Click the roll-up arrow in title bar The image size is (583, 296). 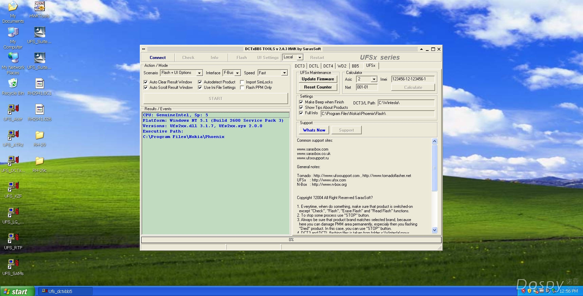421,49
